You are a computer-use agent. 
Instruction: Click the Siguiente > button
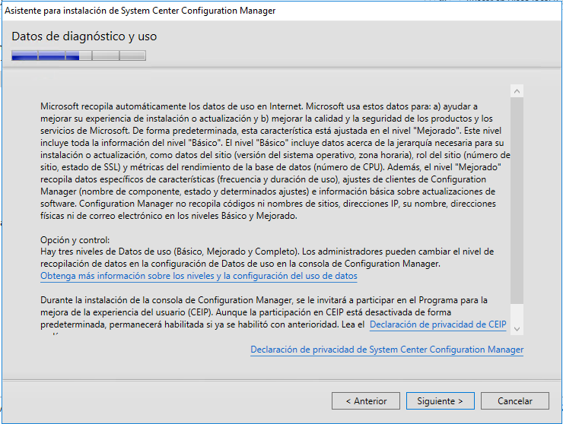click(441, 400)
